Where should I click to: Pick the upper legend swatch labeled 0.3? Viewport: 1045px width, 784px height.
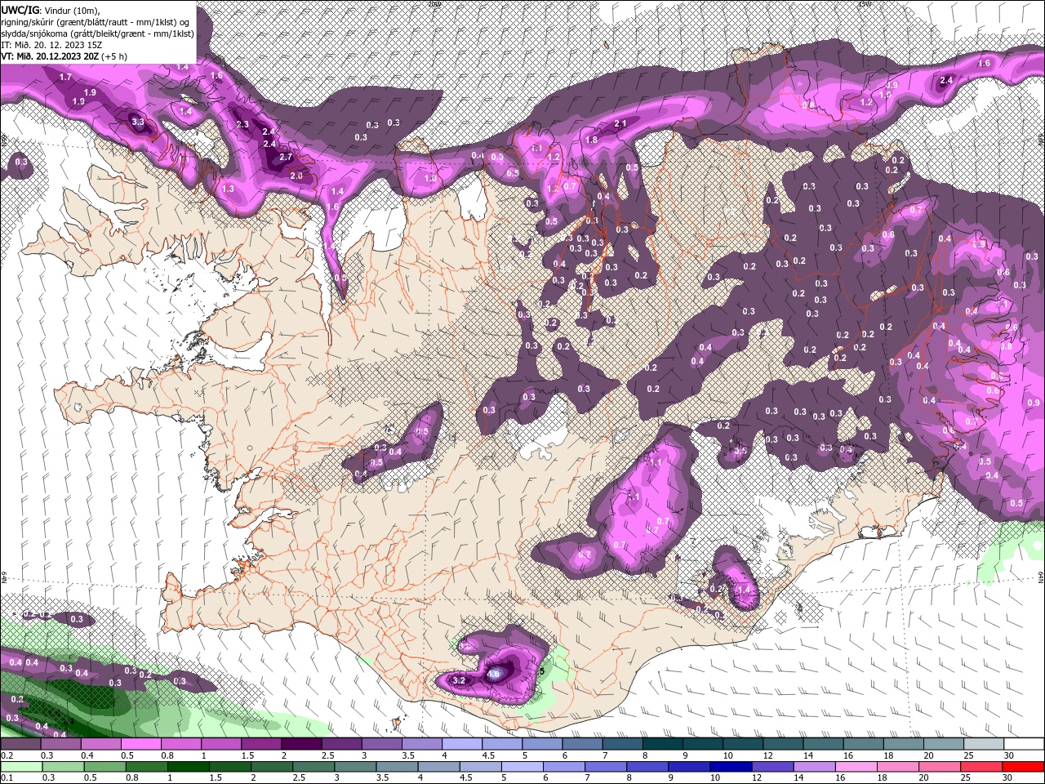pyautogui.click(x=61, y=744)
